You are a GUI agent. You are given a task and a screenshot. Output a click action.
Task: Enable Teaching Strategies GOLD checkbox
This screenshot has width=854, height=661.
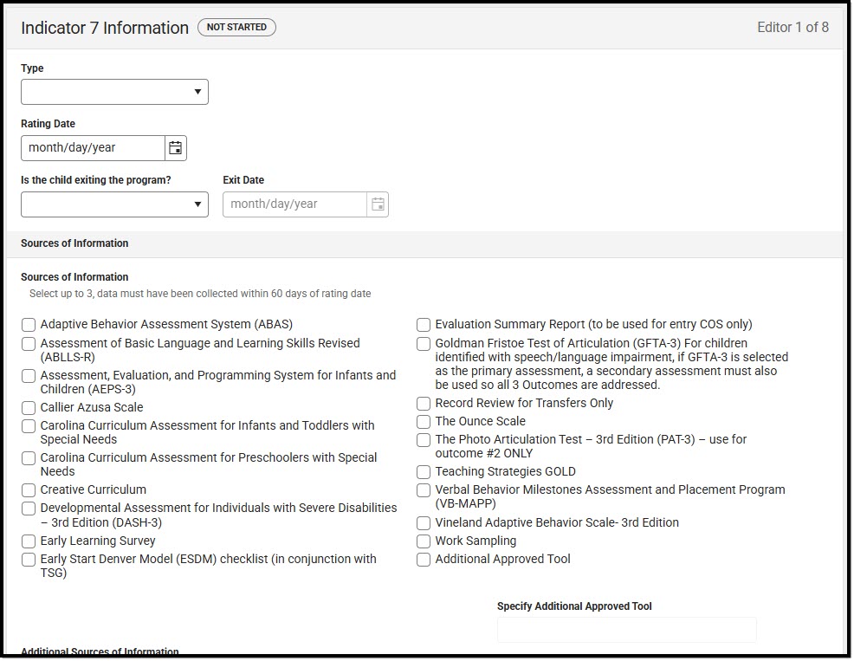point(424,472)
